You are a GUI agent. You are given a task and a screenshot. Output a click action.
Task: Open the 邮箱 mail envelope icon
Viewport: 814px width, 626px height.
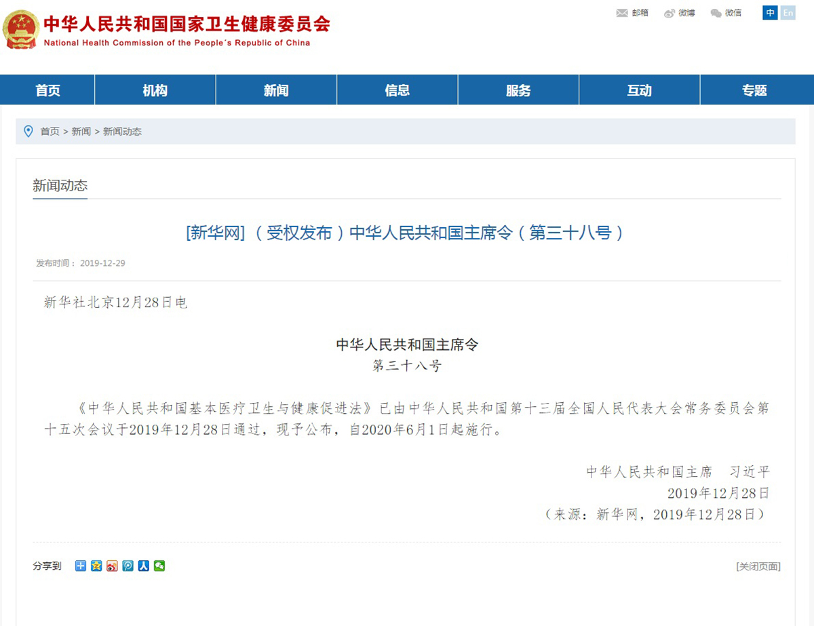622,13
